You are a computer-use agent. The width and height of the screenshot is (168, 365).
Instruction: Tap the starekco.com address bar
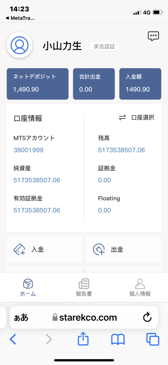tap(88, 318)
